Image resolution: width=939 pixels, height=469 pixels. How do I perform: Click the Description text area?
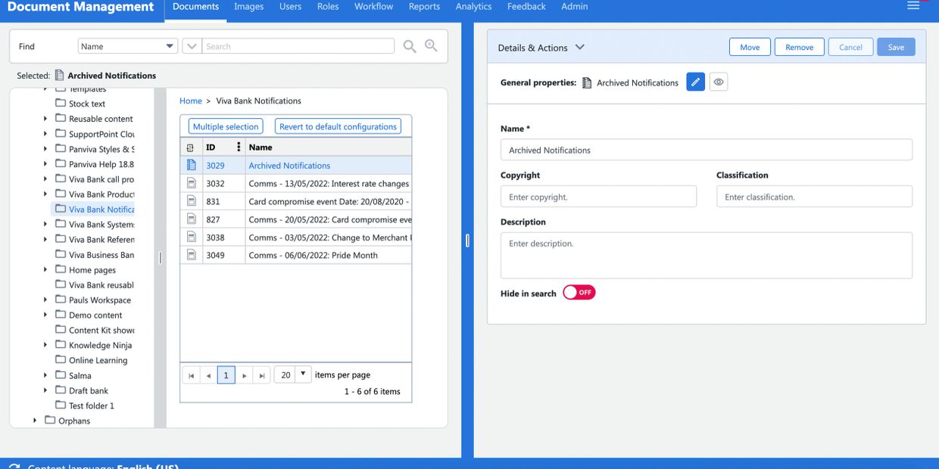[x=706, y=255]
